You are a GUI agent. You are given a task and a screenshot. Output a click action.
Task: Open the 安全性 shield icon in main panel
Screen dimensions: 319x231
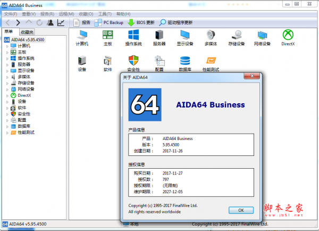pyautogui.click(x=133, y=63)
